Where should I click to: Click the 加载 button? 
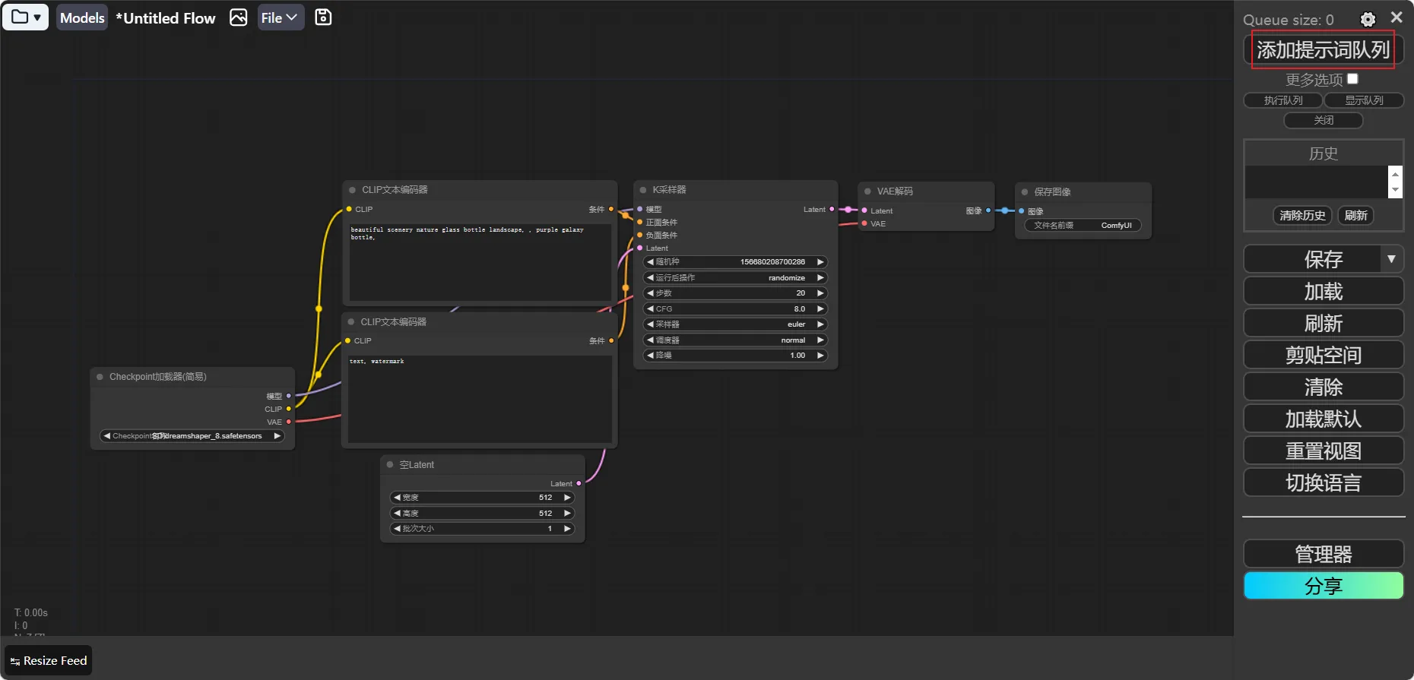tap(1323, 291)
